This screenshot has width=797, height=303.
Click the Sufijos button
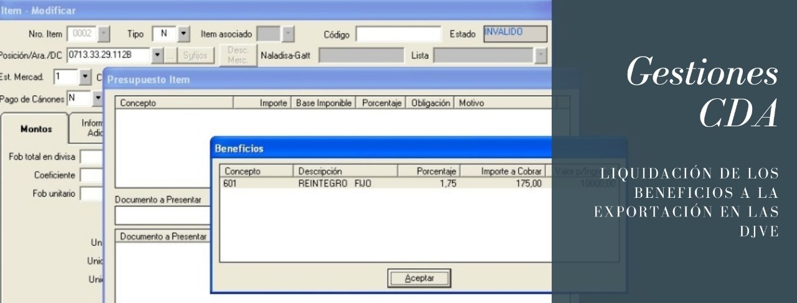point(196,54)
